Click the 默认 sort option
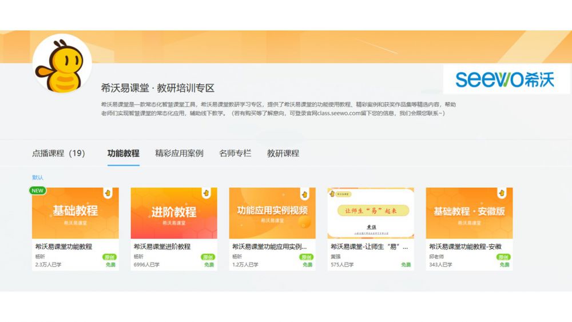The image size is (572, 322). [38, 178]
